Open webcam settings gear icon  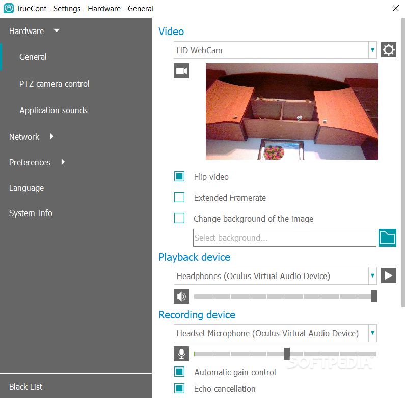click(389, 50)
